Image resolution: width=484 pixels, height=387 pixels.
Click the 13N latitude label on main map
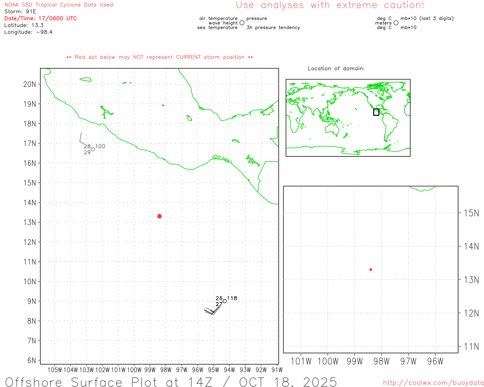(29, 222)
